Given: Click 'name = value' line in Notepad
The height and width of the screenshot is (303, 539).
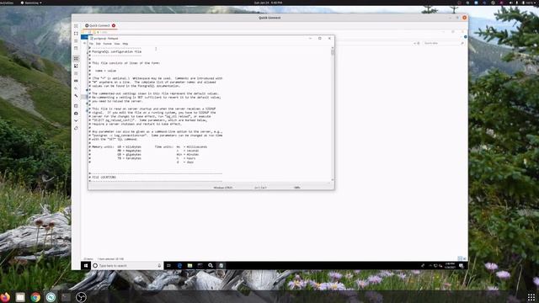Looking at the screenshot, I should click(105, 71).
